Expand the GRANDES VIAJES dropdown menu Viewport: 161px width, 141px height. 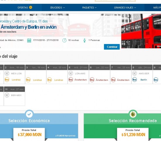pos(125,8)
